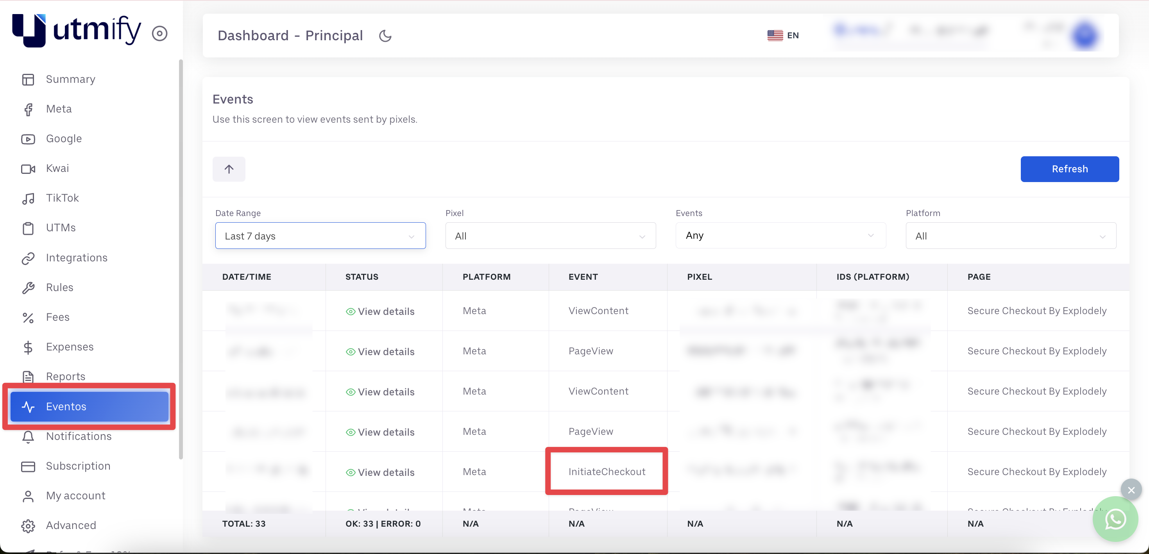This screenshot has width=1149, height=554.
Task: Open the Platform filter dropdown
Action: 1011,236
